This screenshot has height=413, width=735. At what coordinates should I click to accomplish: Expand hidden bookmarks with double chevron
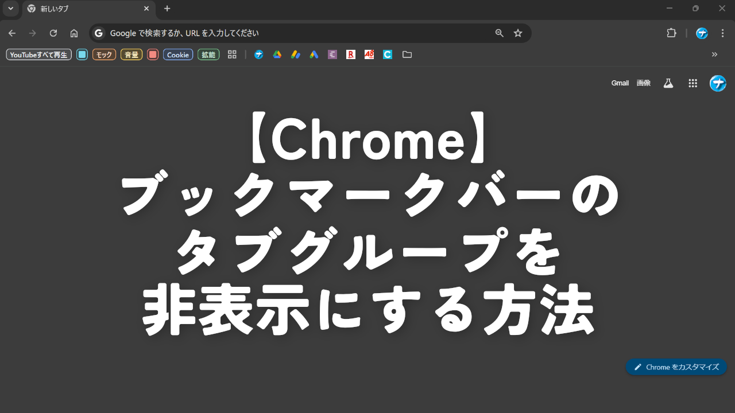click(715, 54)
